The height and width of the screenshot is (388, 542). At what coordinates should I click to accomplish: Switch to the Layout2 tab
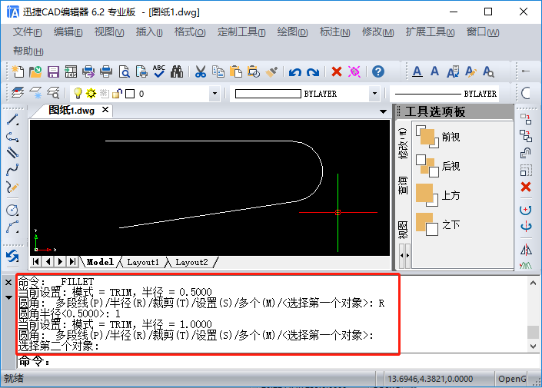191,262
